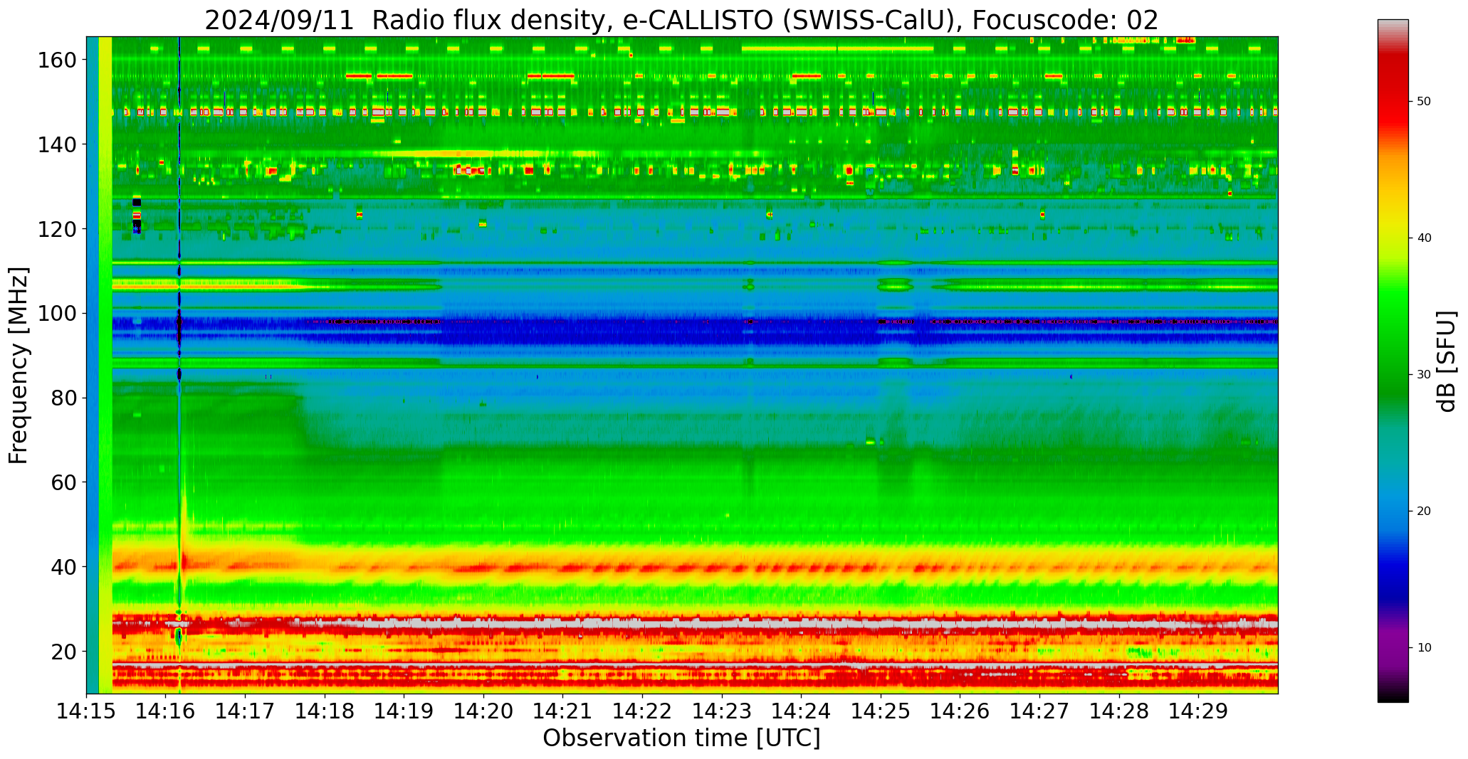Click the colorbar tick label 50
This screenshot has height=759, width=1468.
[1424, 102]
